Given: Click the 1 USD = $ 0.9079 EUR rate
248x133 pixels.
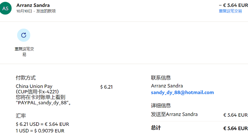Looking at the screenshot, I should click(x=40, y=131).
